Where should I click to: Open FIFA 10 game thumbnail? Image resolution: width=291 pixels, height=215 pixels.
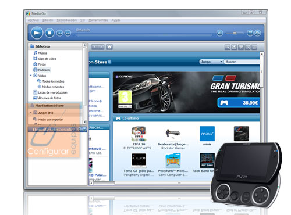tap(139, 134)
